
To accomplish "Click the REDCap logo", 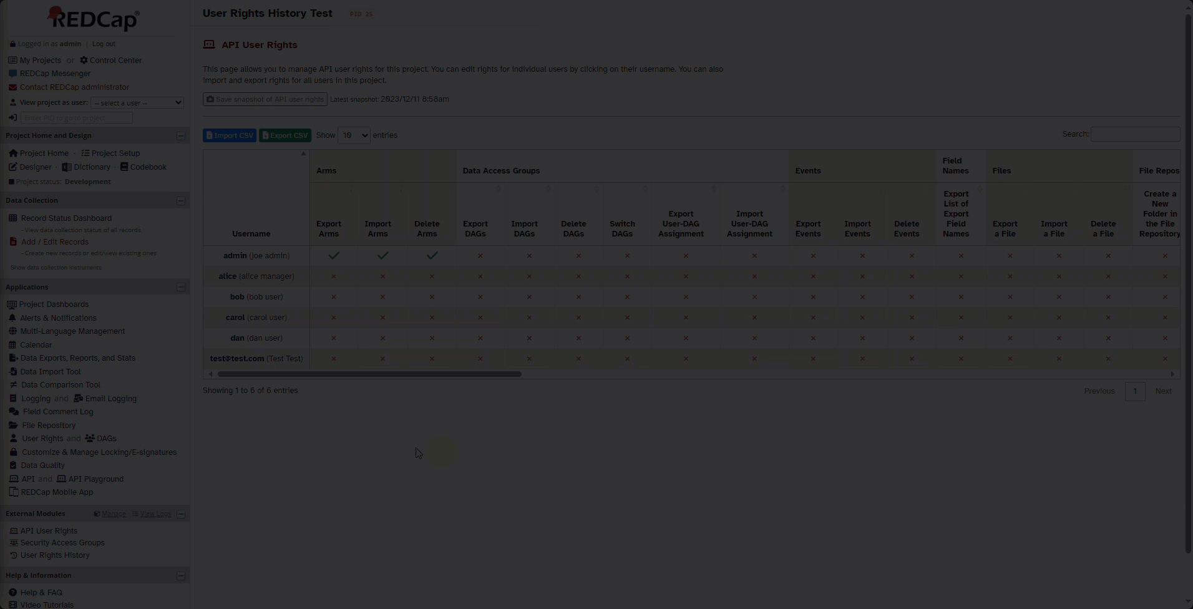I will click(94, 19).
